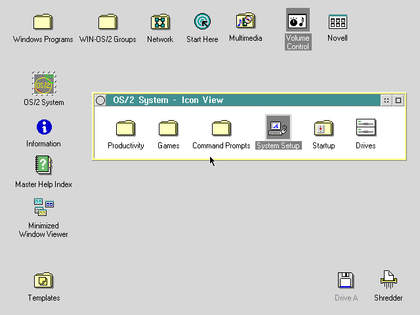Maximize the OS/2 System Icon View window

(398, 100)
